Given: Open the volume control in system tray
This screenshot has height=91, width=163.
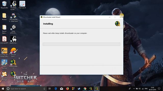Looking at the screenshot, I should [140, 89].
